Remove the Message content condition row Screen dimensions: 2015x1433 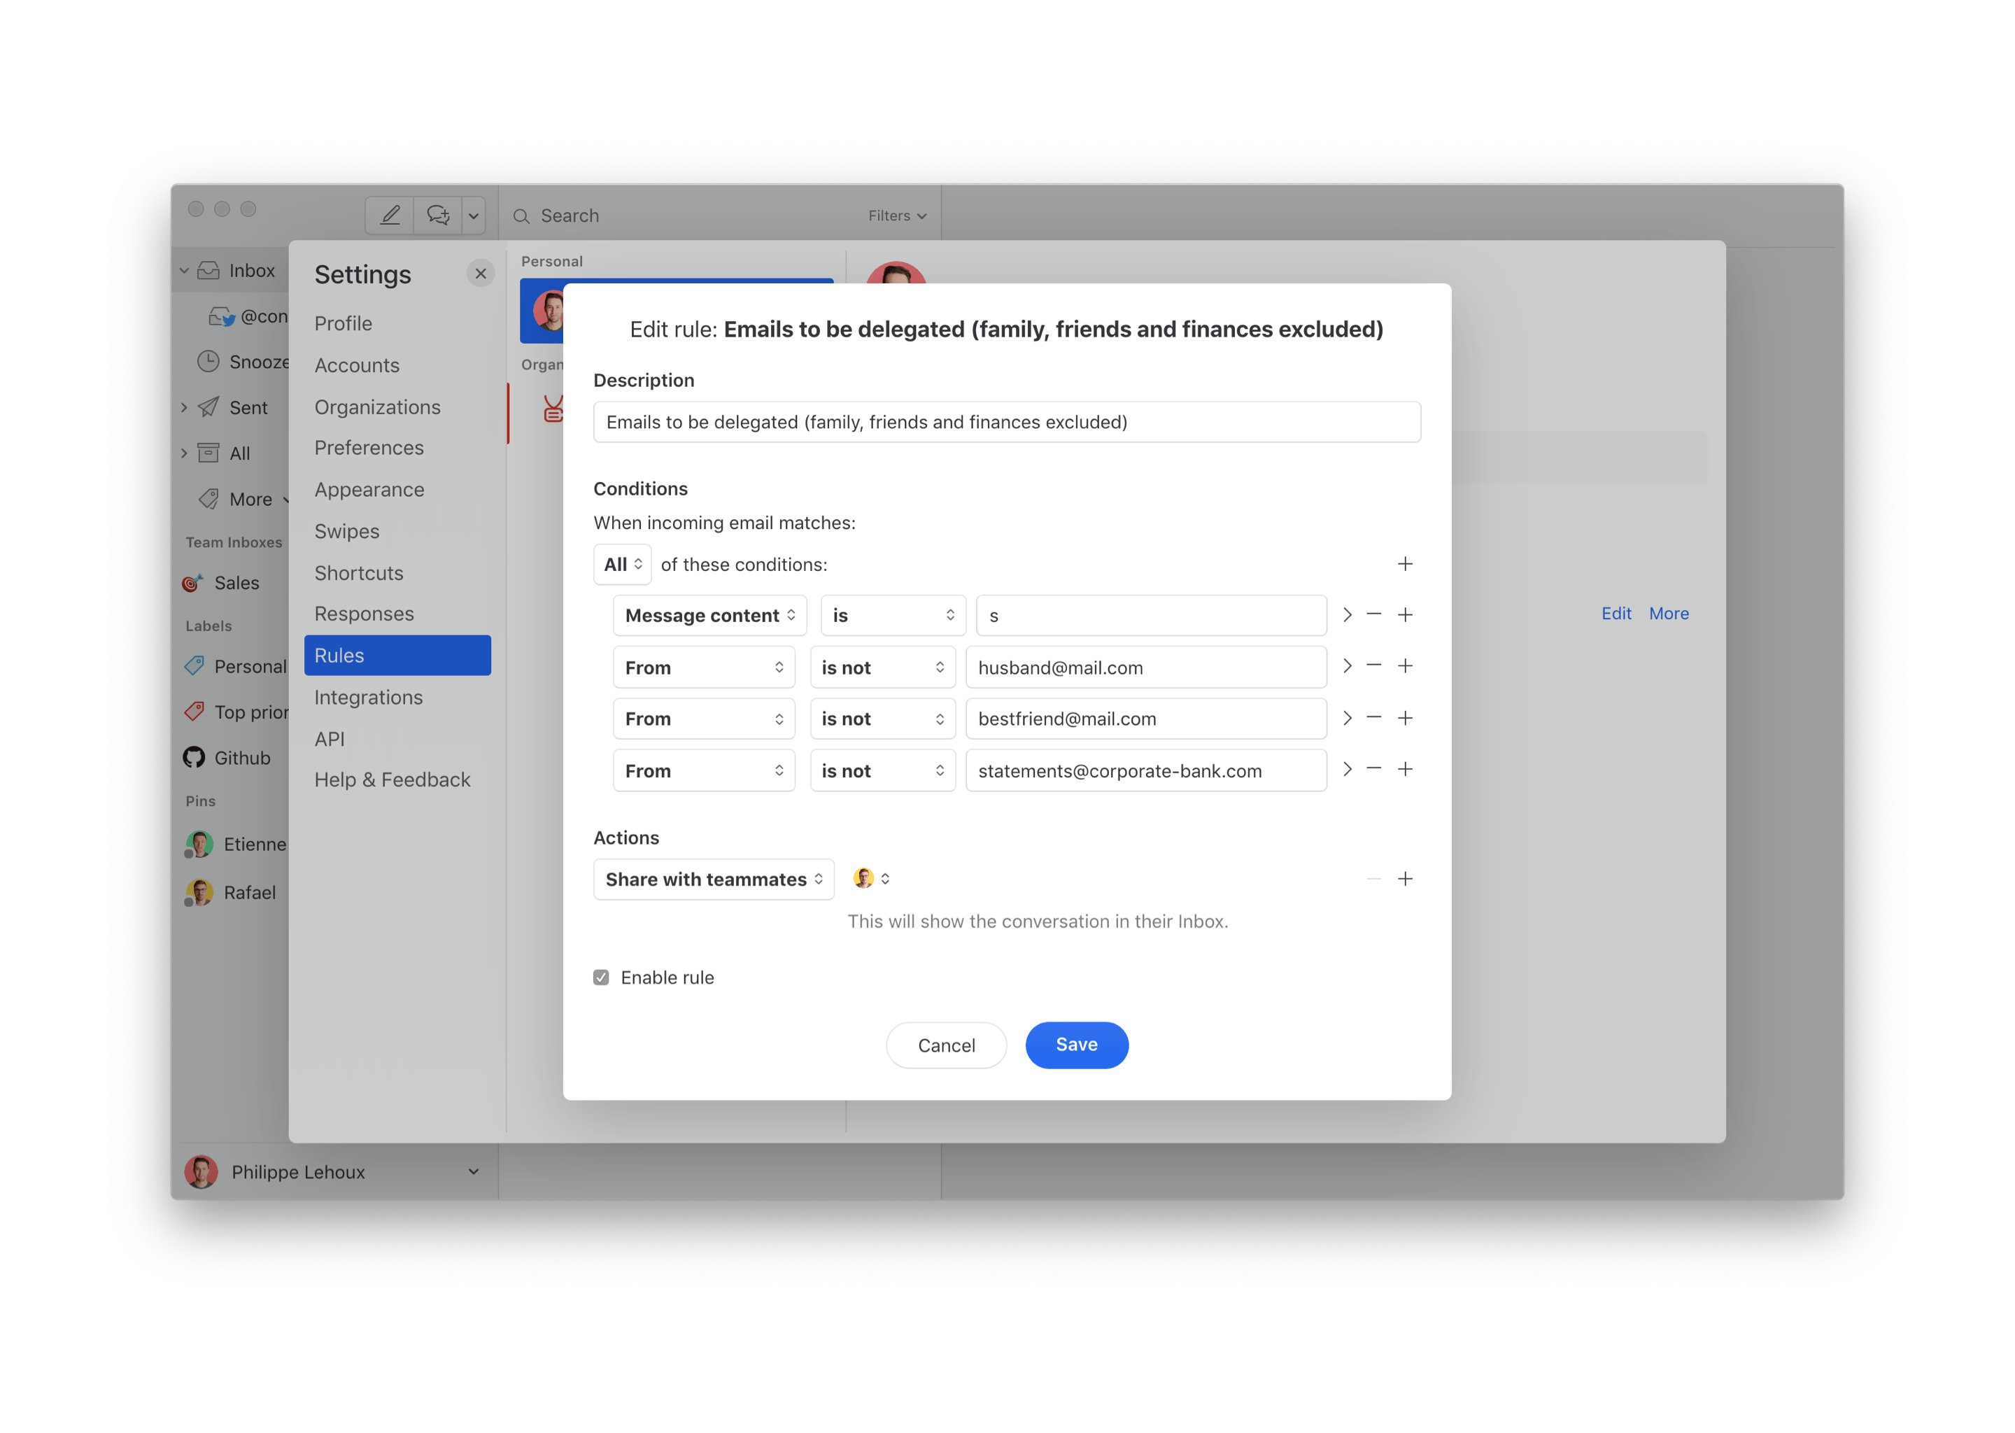coord(1373,615)
